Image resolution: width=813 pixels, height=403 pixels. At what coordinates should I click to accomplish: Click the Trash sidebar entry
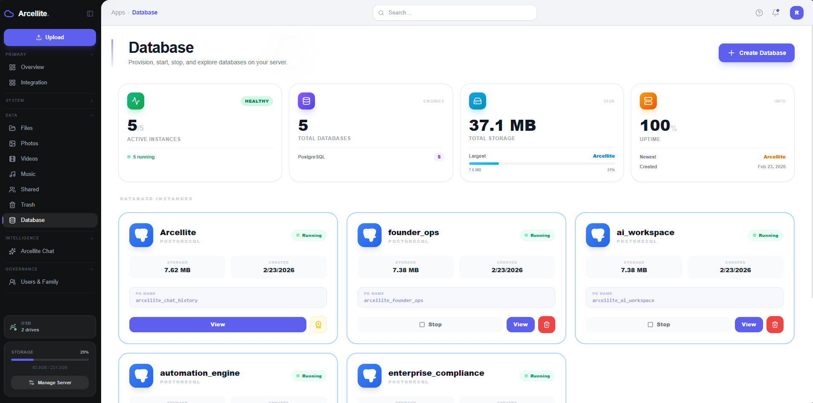(x=27, y=204)
